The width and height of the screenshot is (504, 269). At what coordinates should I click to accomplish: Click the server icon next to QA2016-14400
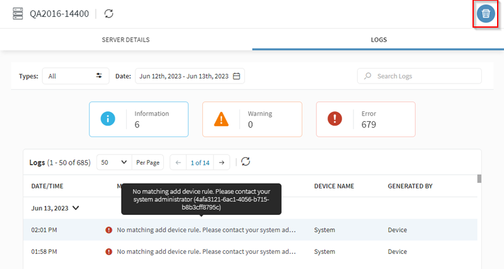18,13
